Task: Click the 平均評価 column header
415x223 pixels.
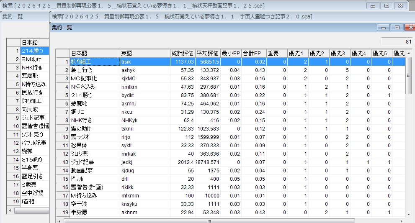Action: pos(207,53)
